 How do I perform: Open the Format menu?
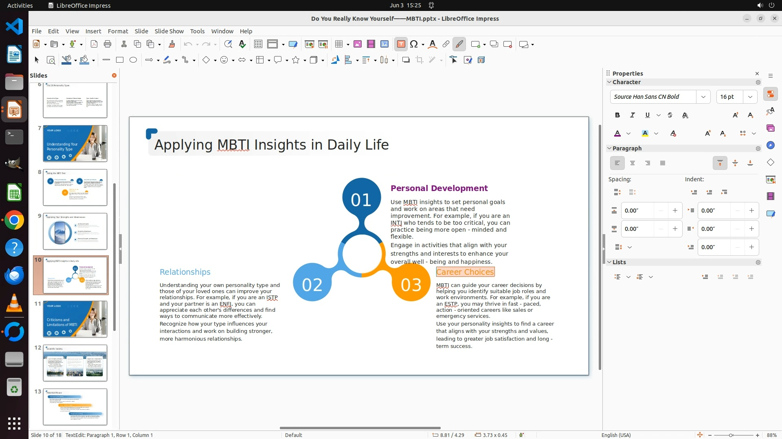click(x=118, y=31)
